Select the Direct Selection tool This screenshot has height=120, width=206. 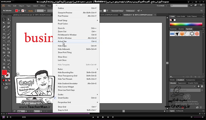[x=8, y=19]
